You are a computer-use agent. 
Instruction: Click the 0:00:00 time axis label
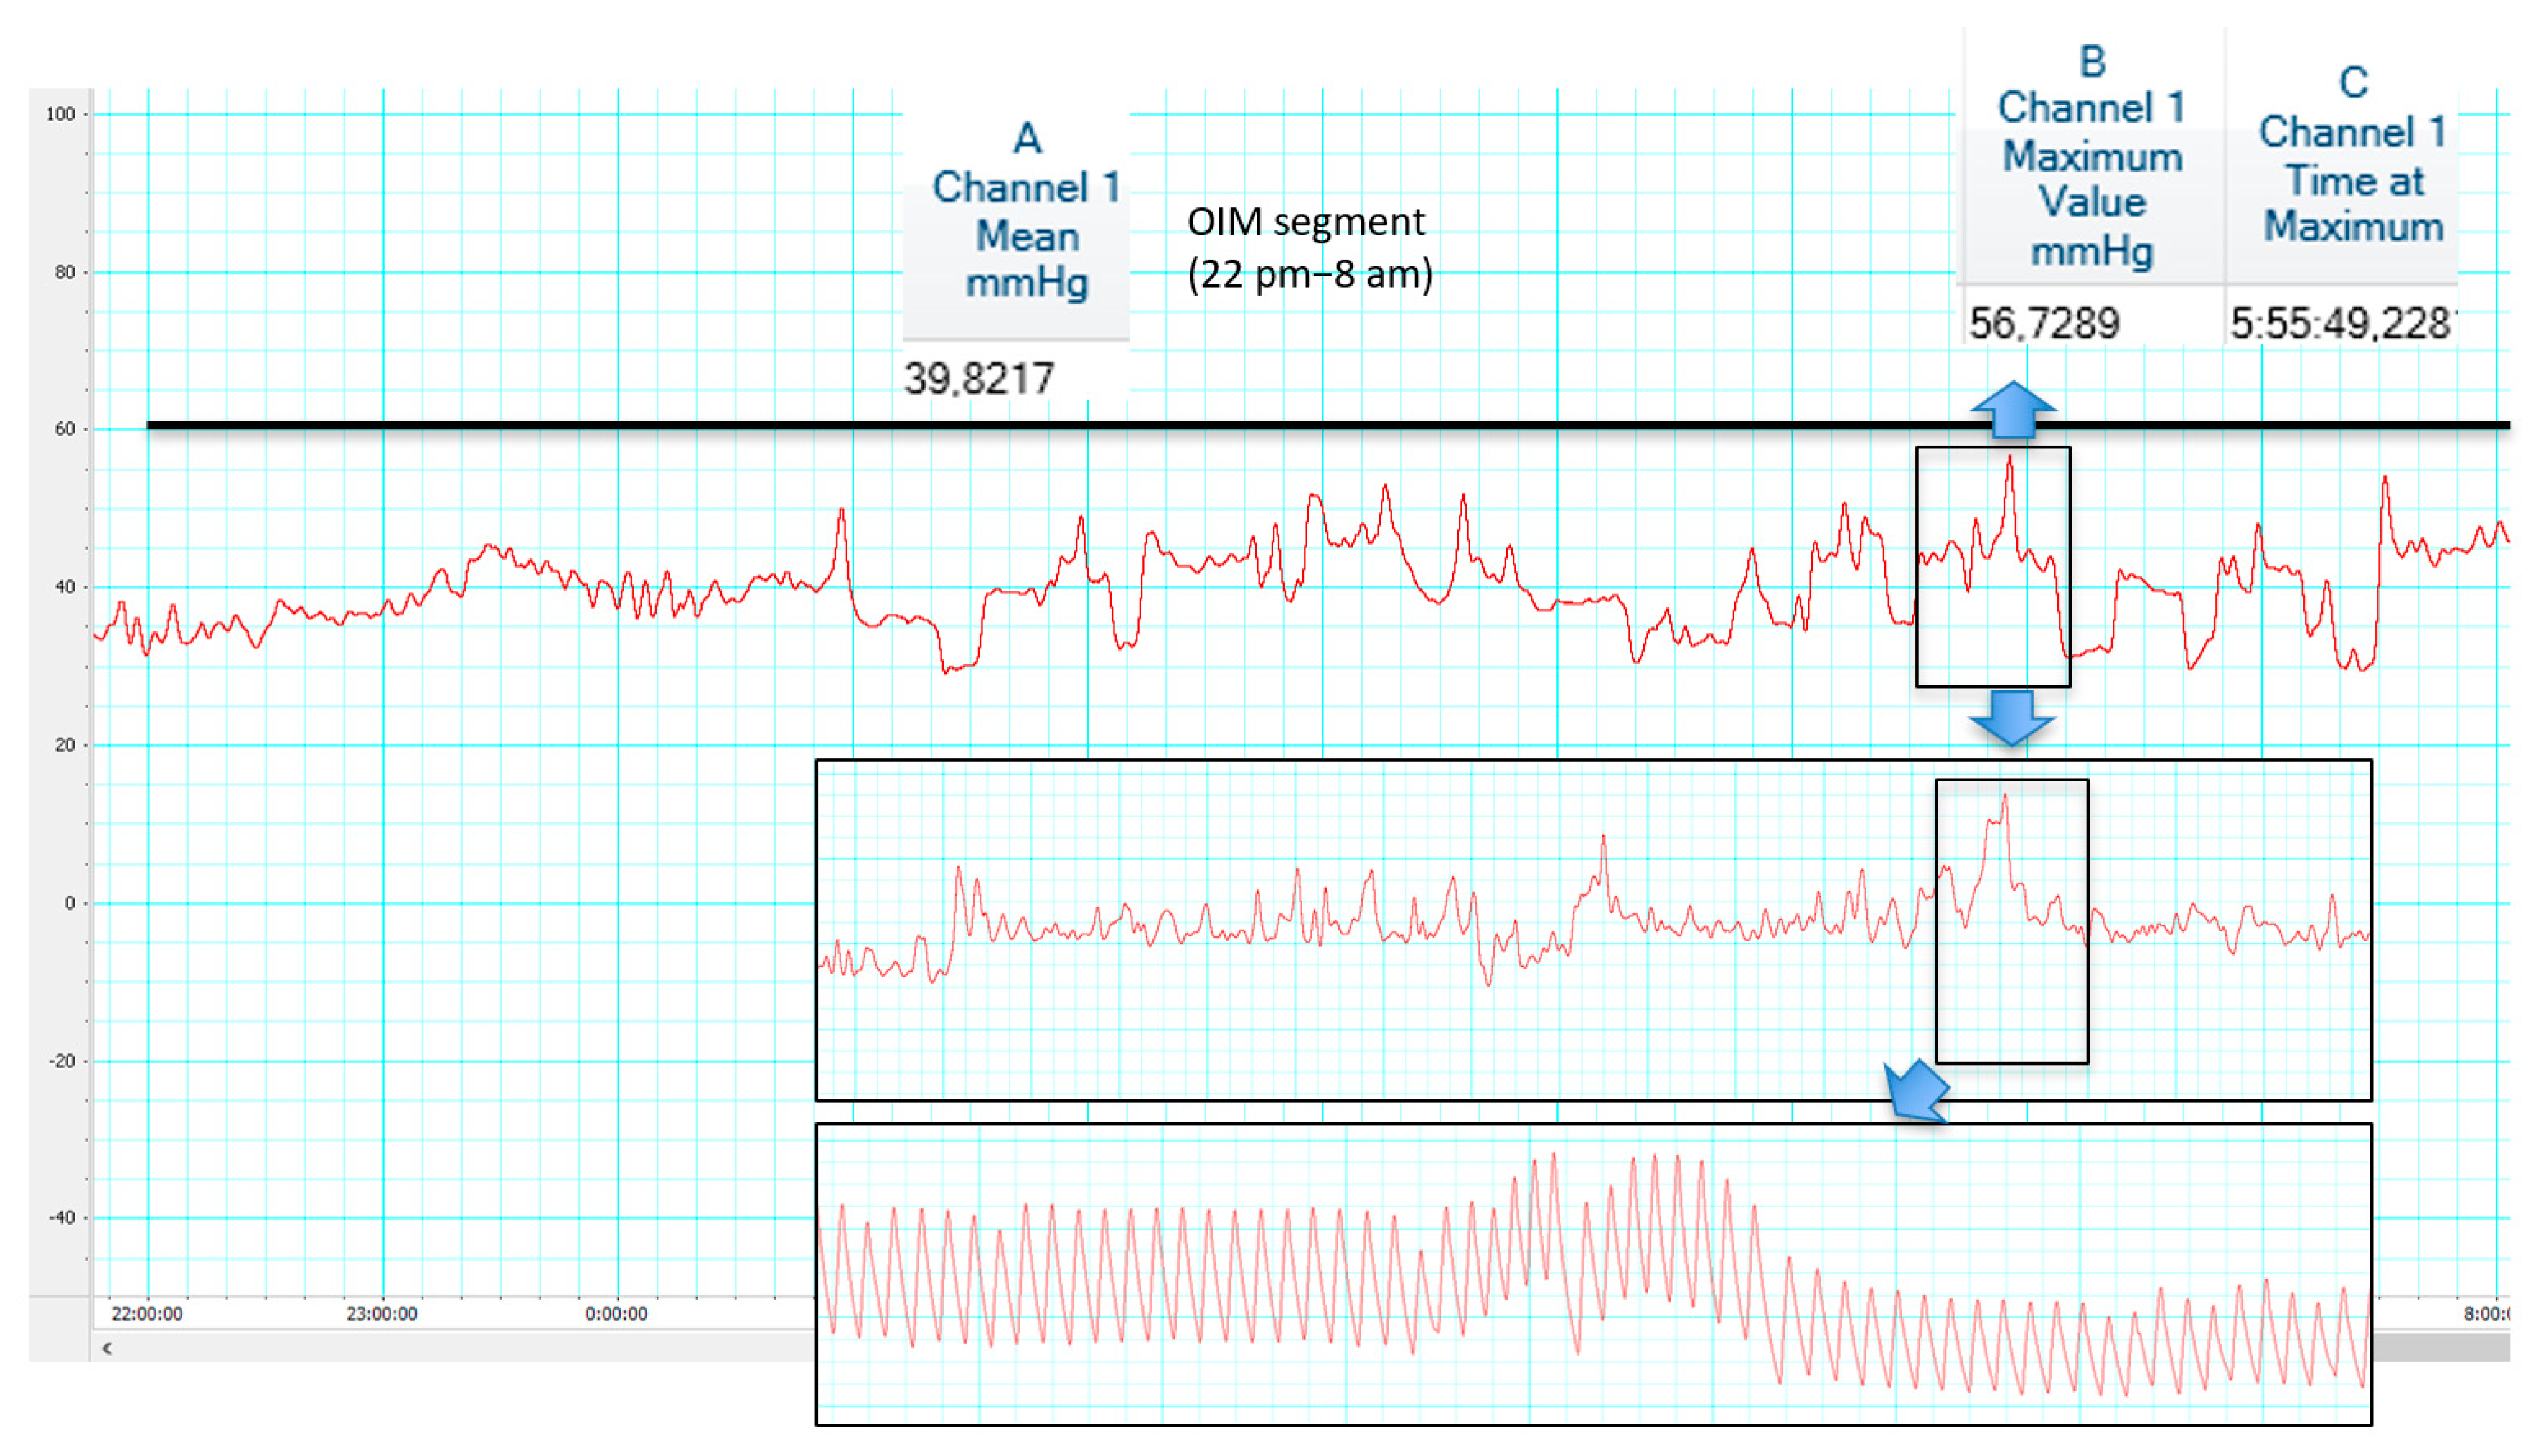coord(616,1314)
